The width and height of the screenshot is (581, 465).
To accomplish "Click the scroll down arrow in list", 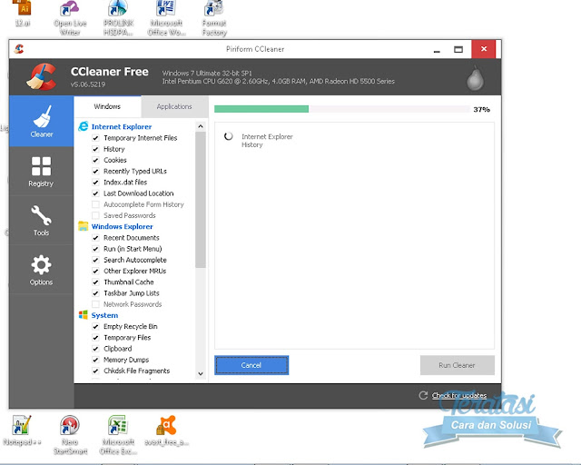I will point(201,374).
